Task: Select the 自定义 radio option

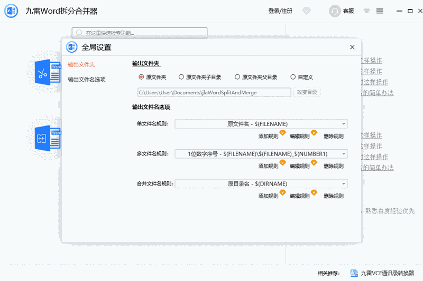Action: (293, 77)
